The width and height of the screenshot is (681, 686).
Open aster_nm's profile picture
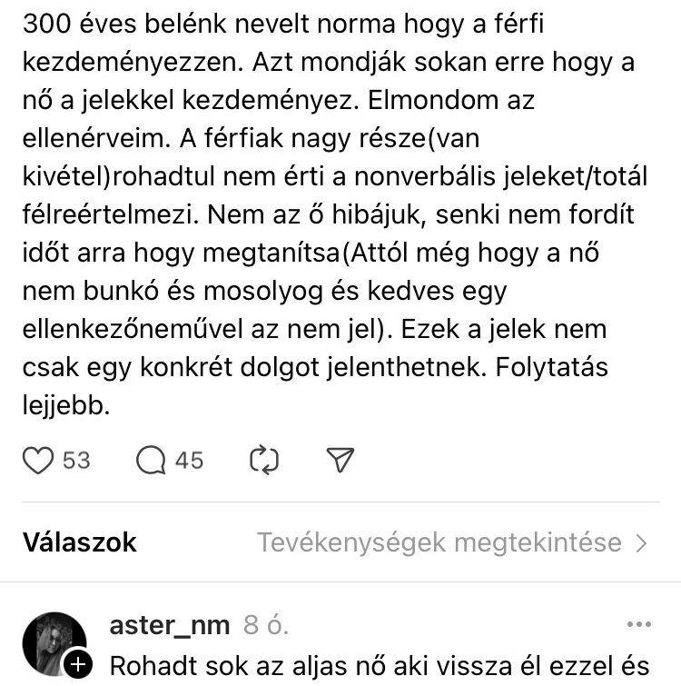tap(53, 641)
